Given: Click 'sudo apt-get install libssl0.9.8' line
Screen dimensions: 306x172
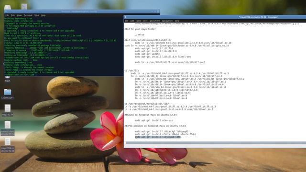Looking at the screenshot, I should [x=156, y=51].
